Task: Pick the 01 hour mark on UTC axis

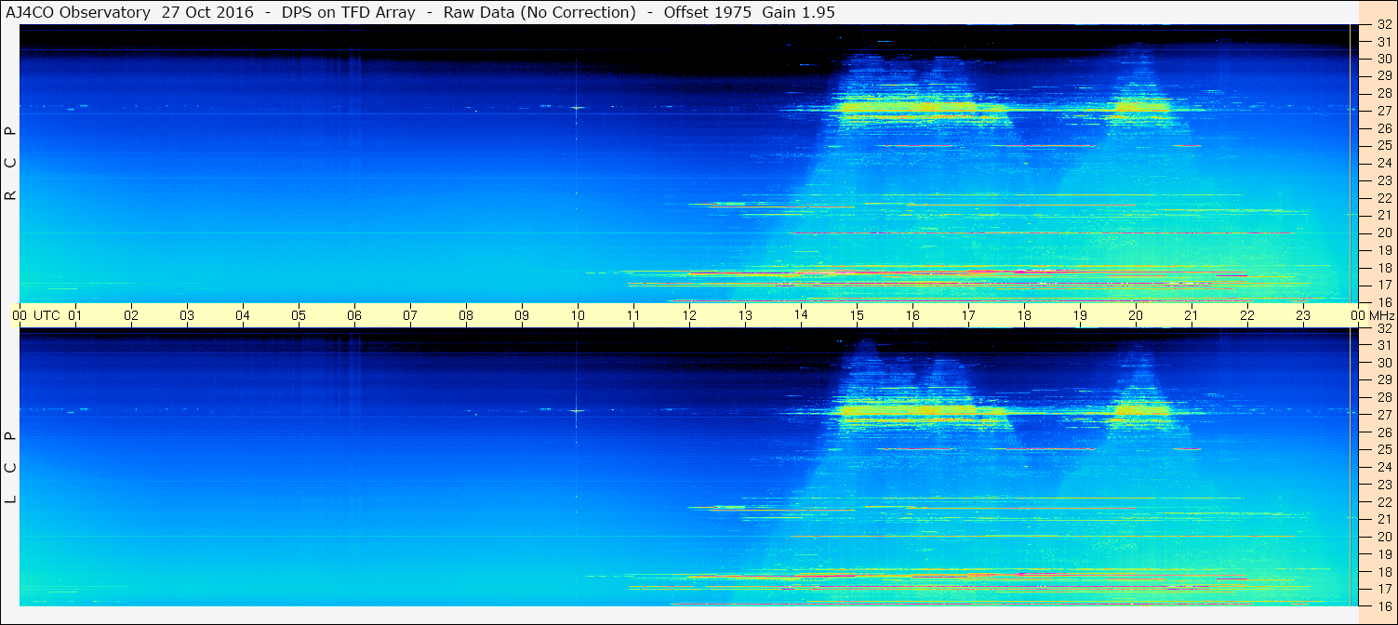Action: [75, 315]
